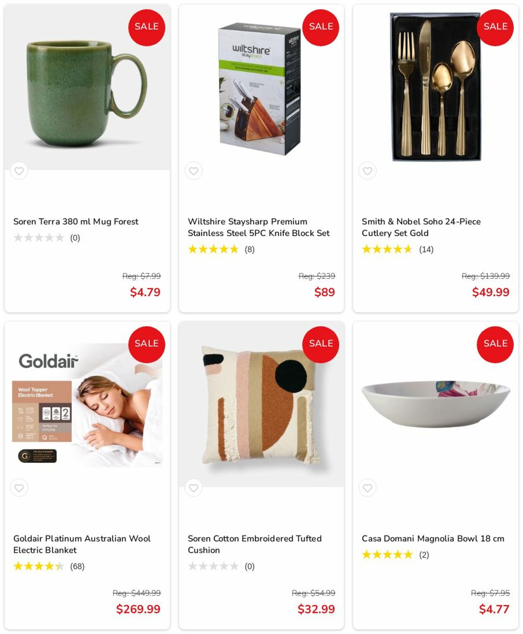The height and width of the screenshot is (634, 523).
Task: Open Smith & Nobel Soho Cutlery Set title
Action: [421, 227]
